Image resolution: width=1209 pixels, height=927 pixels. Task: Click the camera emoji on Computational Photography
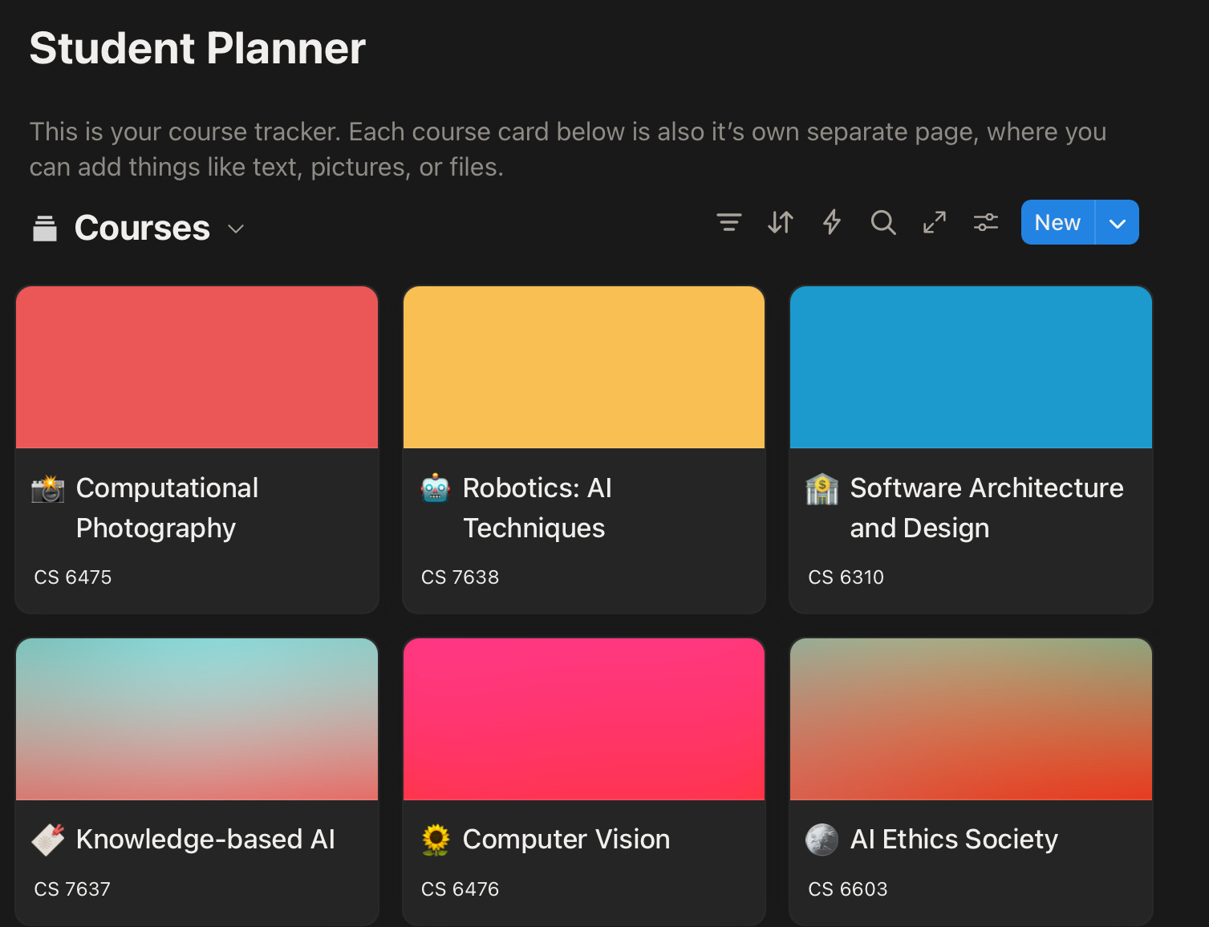[48, 488]
